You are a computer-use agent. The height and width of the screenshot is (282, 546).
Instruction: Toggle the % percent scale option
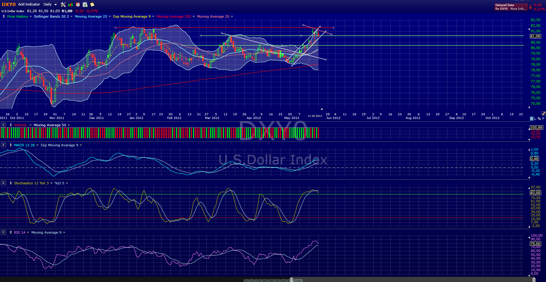[539, 119]
